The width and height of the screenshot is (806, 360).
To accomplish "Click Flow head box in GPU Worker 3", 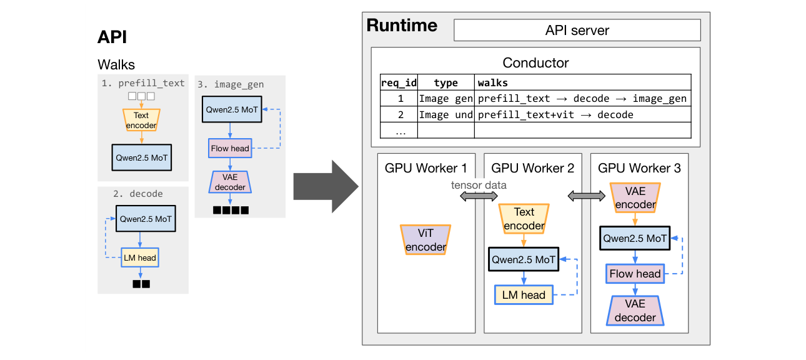I will coord(635,274).
